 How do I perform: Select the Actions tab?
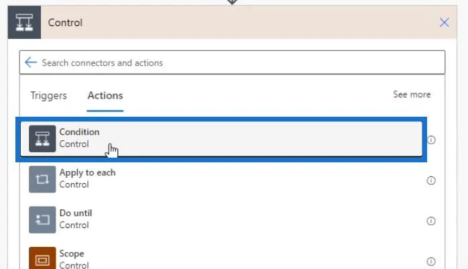tap(105, 95)
